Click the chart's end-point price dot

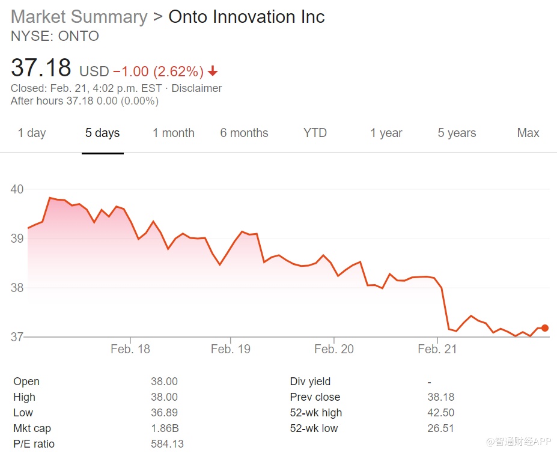(545, 328)
